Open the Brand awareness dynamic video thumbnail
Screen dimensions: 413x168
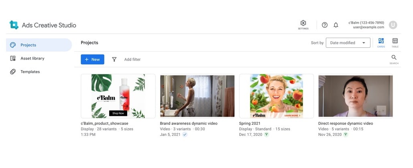pos(197,96)
